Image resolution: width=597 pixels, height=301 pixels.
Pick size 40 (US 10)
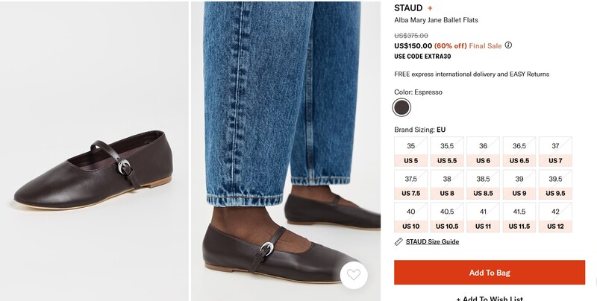[x=410, y=218]
